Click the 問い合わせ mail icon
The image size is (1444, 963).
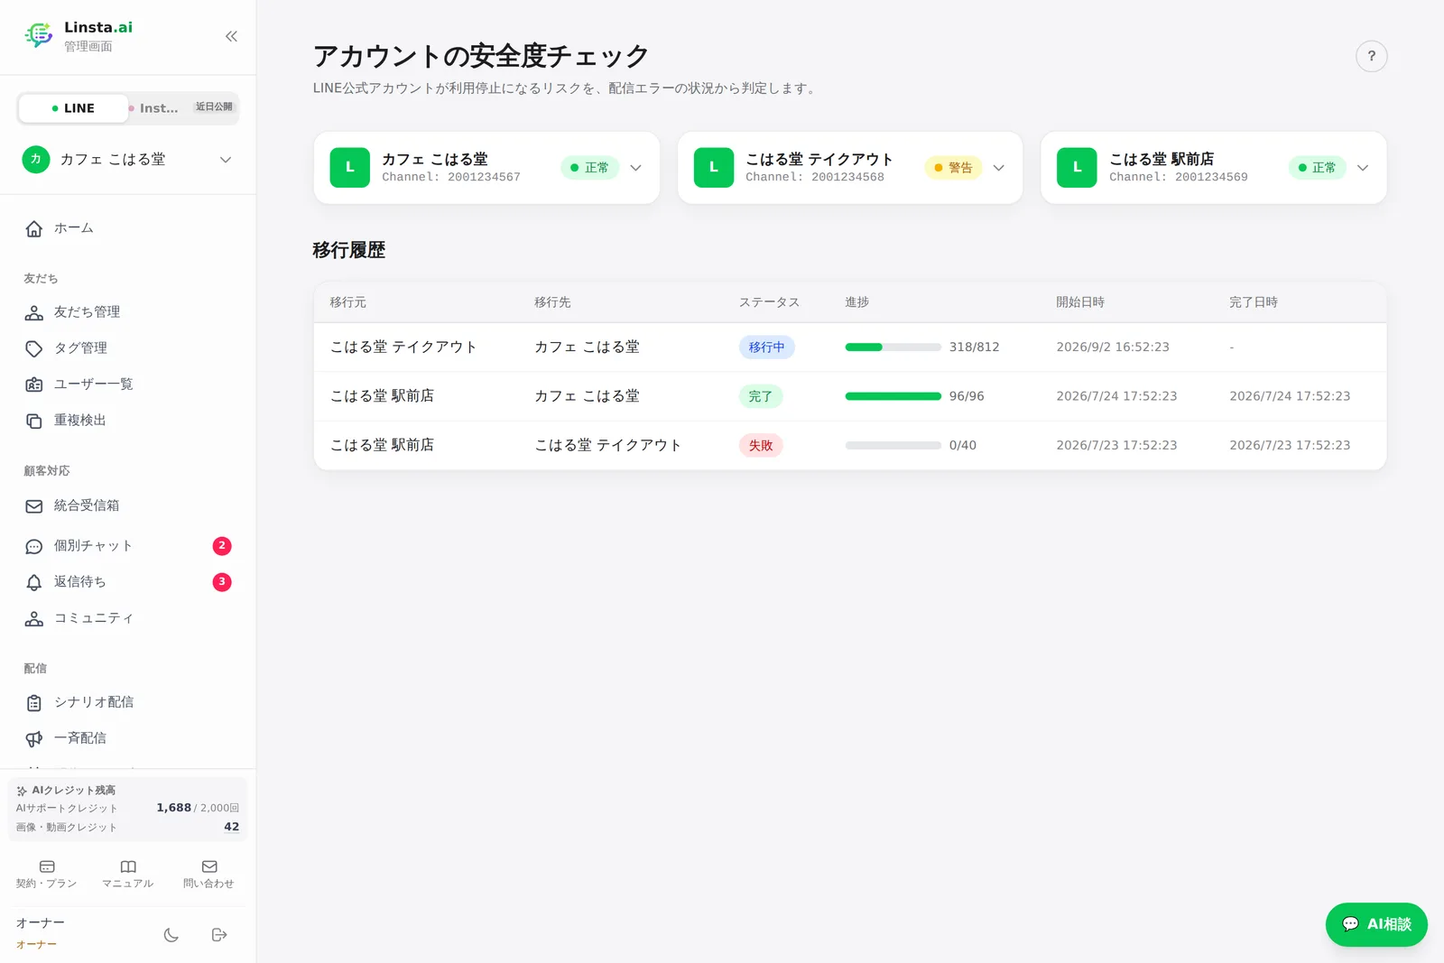click(209, 866)
